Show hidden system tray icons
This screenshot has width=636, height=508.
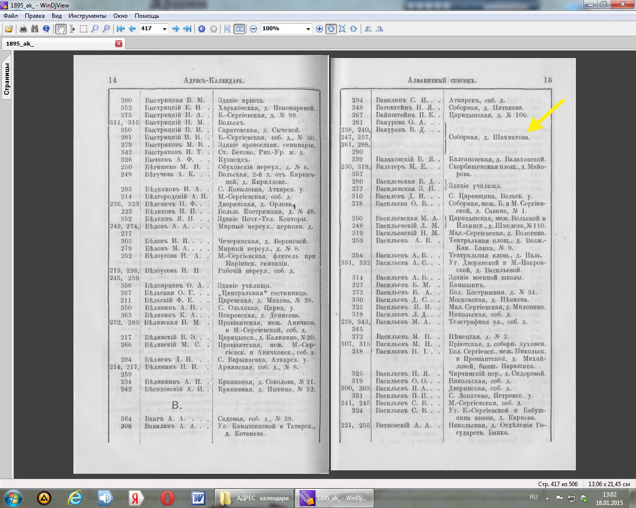(547, 498)
